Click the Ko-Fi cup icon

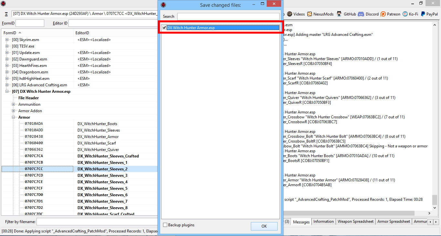(x=405, y=14)
